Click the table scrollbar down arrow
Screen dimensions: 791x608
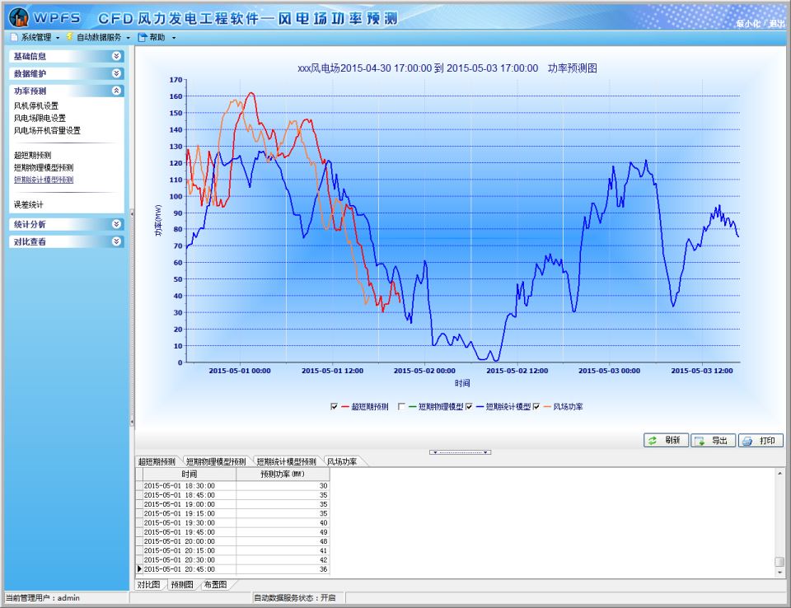(780, 573)
